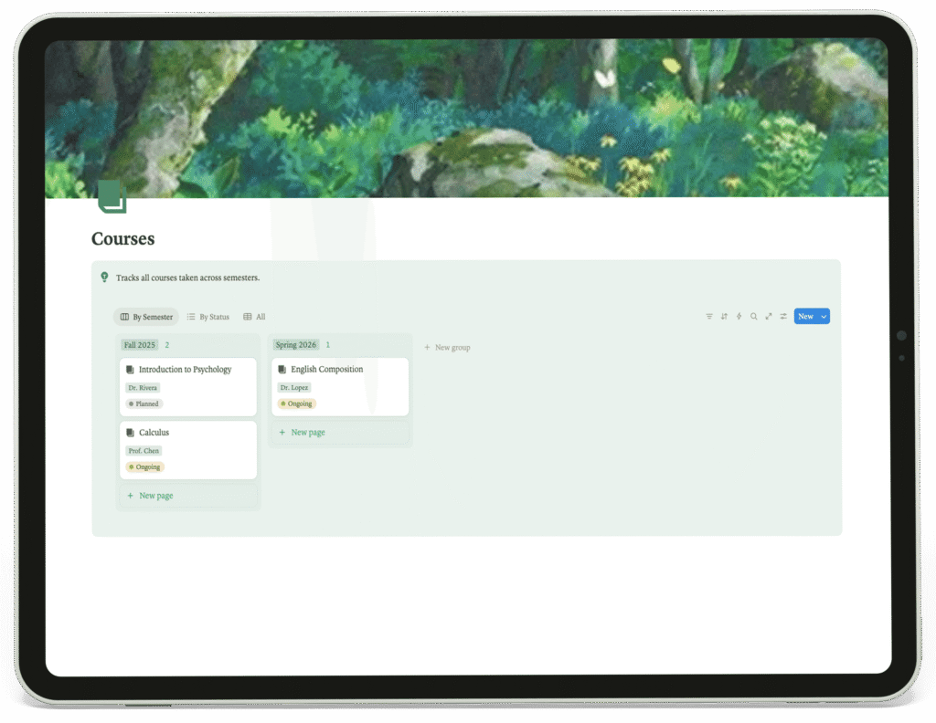Click the sort arrows icon

pos(724,317)
